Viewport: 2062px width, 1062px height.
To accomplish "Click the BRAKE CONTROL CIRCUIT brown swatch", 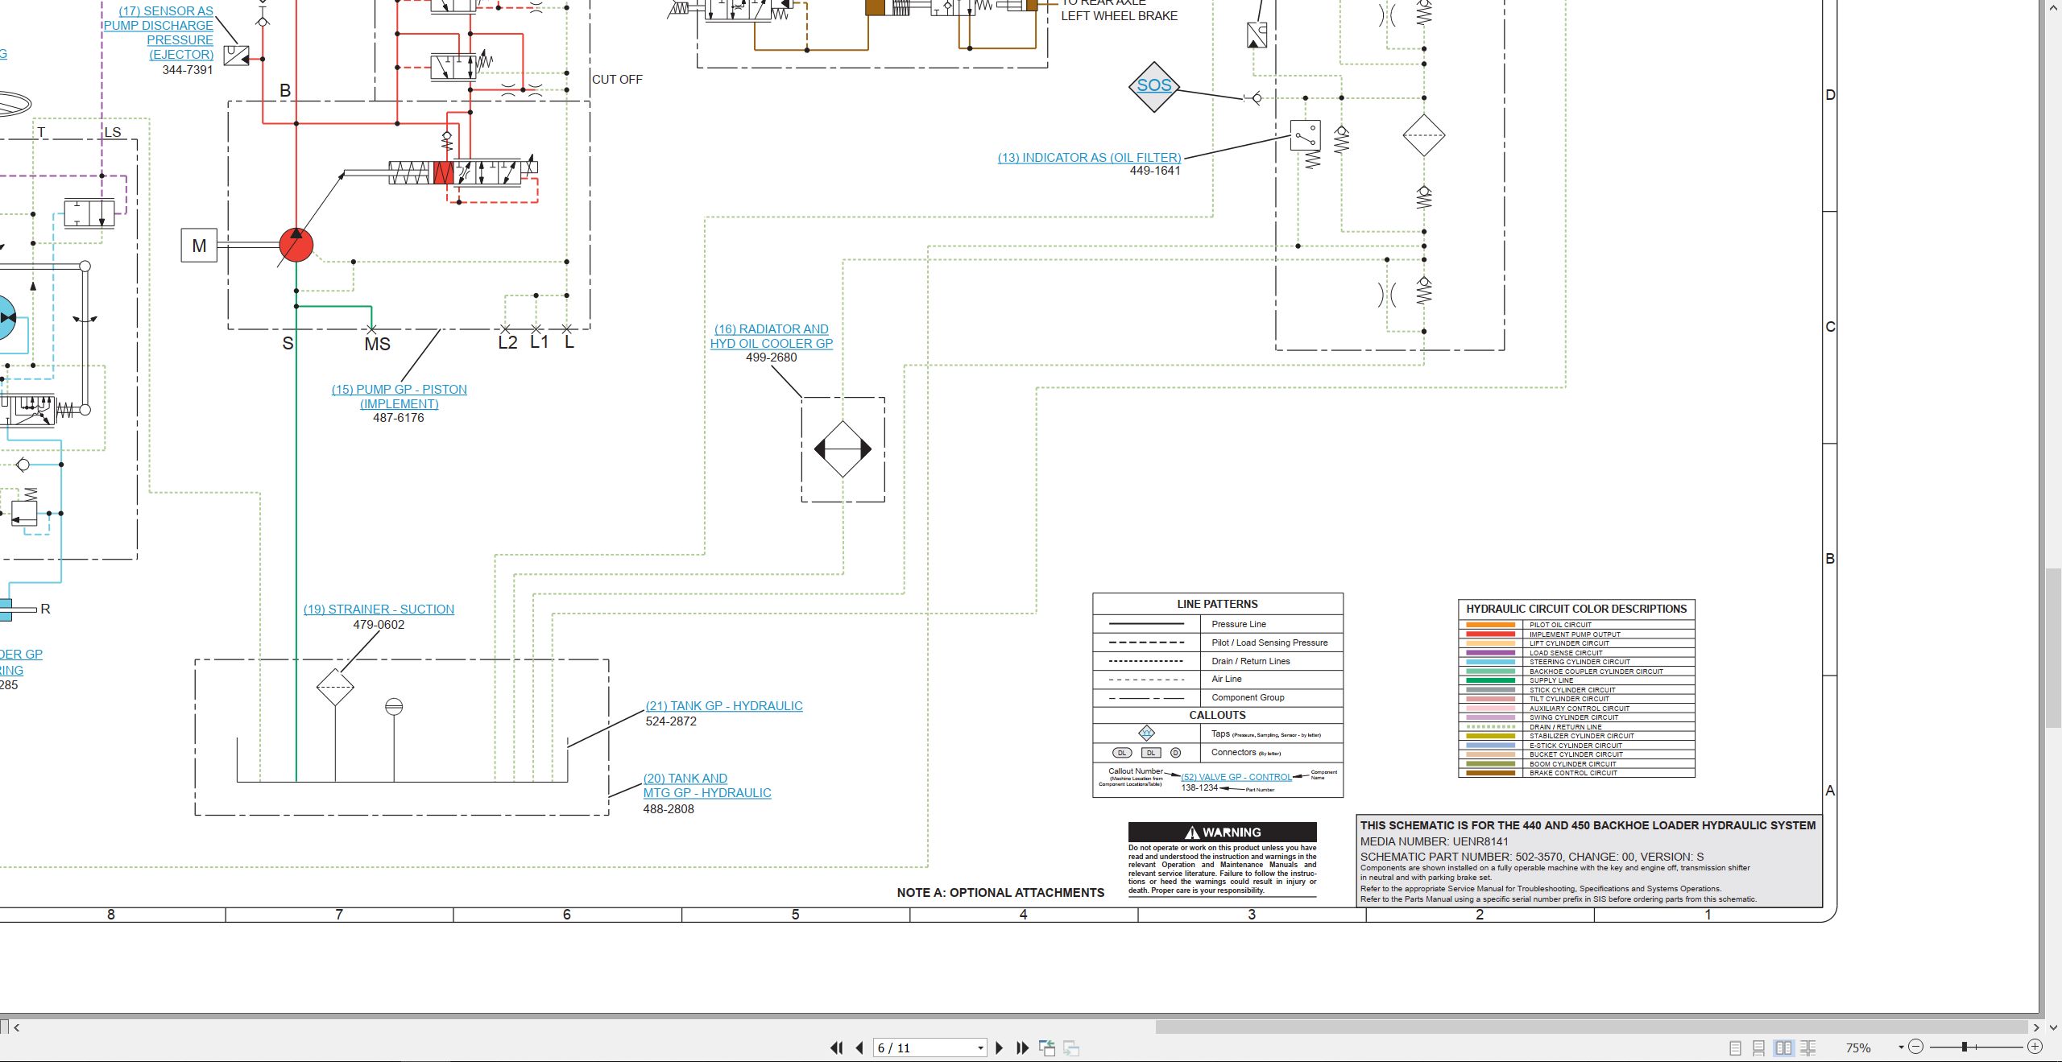I will (1490, 773).
